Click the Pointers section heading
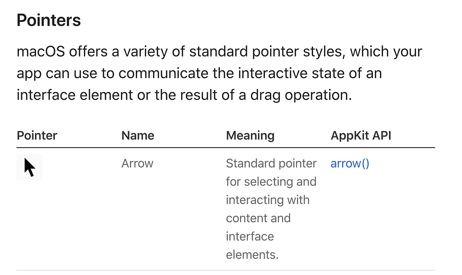462x275 pixels. click(49, 20)
